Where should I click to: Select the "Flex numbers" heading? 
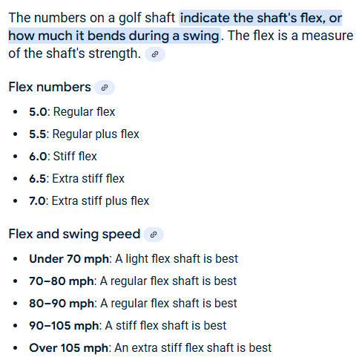pos(50,87)
